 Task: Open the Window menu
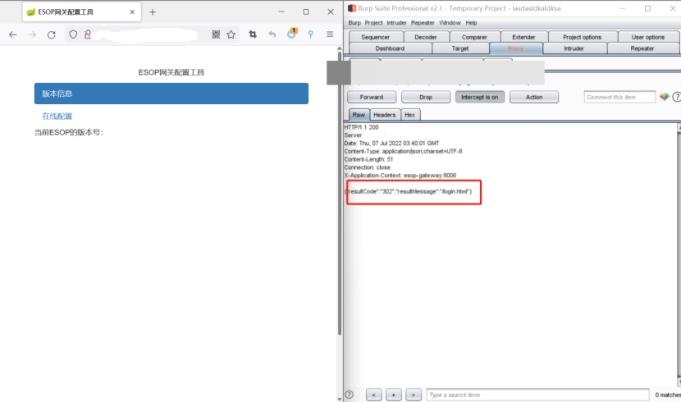point(450,23)
